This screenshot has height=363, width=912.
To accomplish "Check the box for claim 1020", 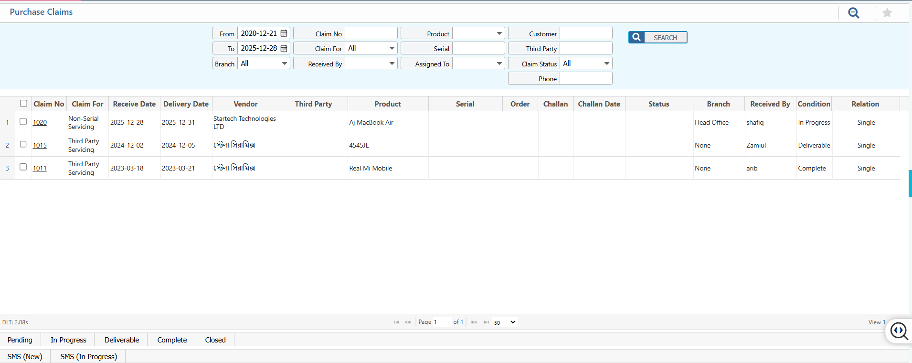I will pos(23,122).
